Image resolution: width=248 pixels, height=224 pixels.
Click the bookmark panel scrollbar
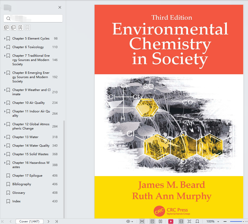64,169
